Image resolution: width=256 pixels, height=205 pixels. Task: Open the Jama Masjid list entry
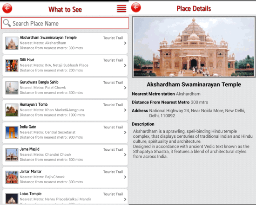(65, 155)
